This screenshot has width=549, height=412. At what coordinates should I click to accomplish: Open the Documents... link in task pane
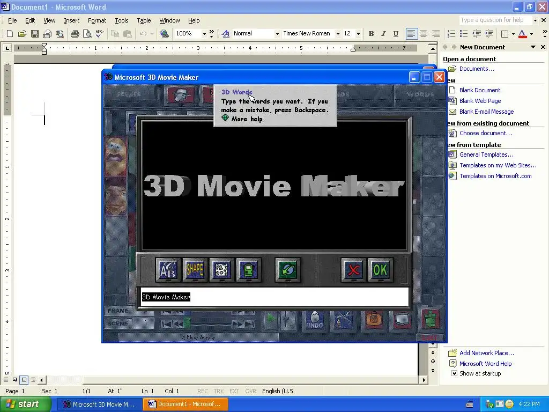tap(477, 69)
